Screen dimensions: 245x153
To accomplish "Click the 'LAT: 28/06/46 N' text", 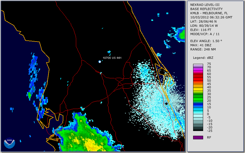I will (203, 21).
